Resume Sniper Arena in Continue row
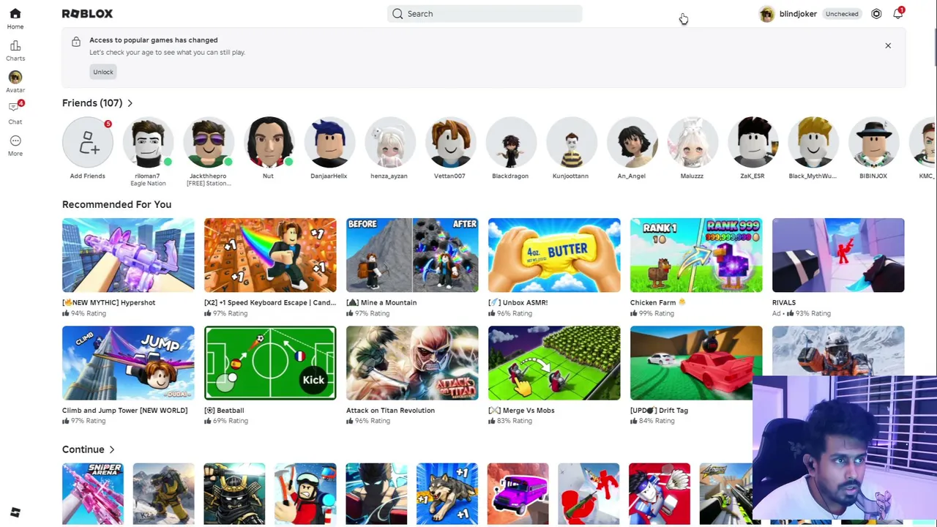The image size is (937, 527). coord(93,494)
